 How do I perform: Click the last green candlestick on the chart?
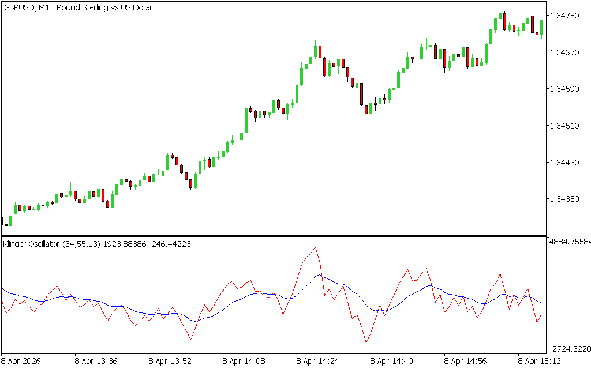point(541,28)
